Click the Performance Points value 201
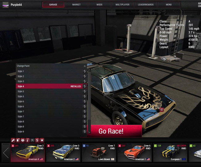Image resolution: width=201 pixels, height=167 pixels. [x=190, y=25]
